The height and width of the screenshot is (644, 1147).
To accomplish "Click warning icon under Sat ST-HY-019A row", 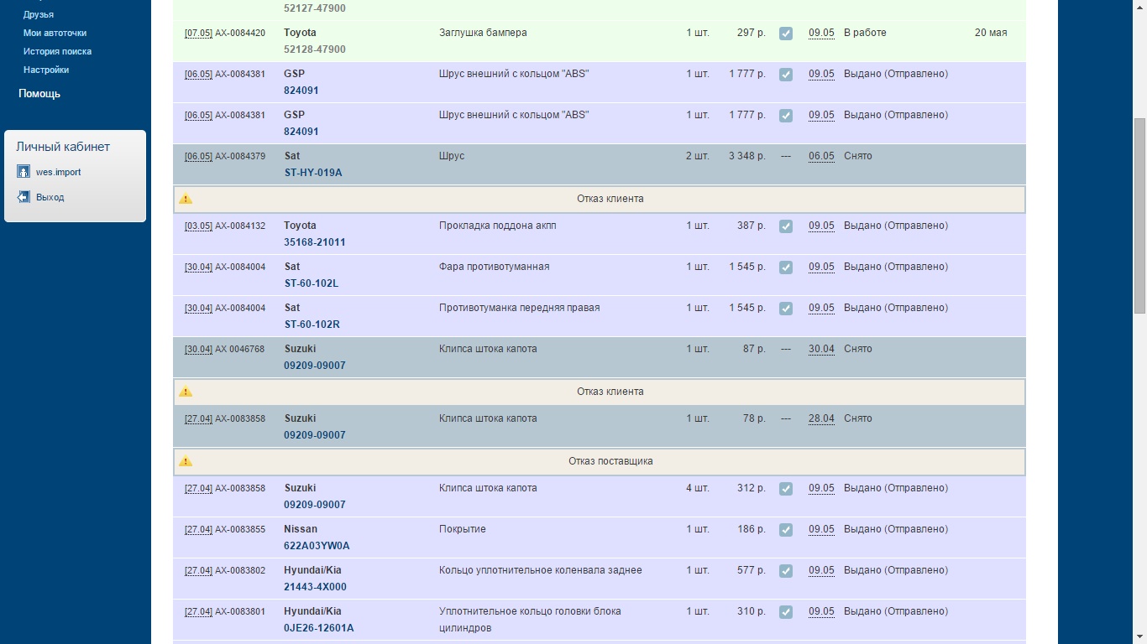I will pos(186,199).
